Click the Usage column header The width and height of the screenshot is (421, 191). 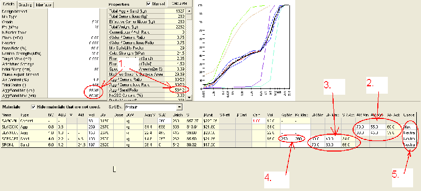click(x=409, y=115)
